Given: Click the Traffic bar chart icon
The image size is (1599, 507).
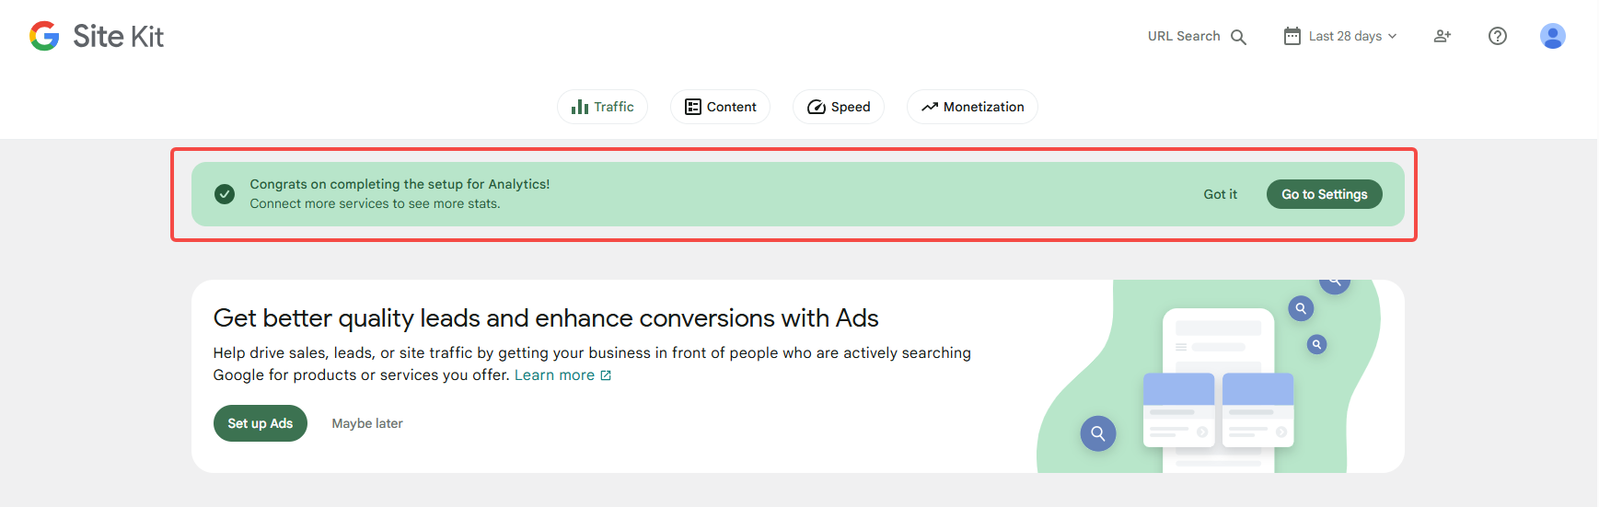Looking at the screenshot, I should click(x=580, y=107).
